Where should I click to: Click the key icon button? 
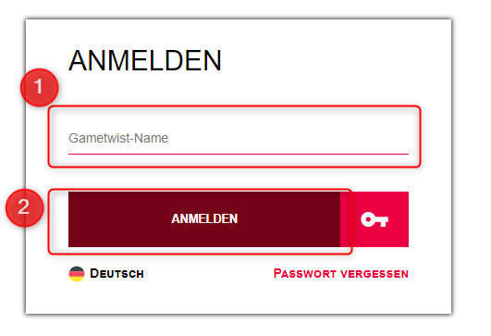374,219
